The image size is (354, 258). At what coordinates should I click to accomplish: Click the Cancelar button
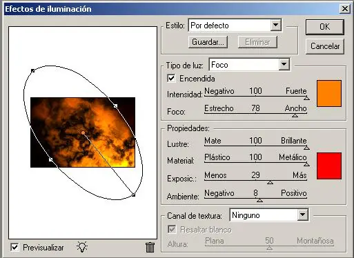point(325,46)
